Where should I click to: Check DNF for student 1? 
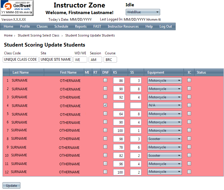click(105, 80)
